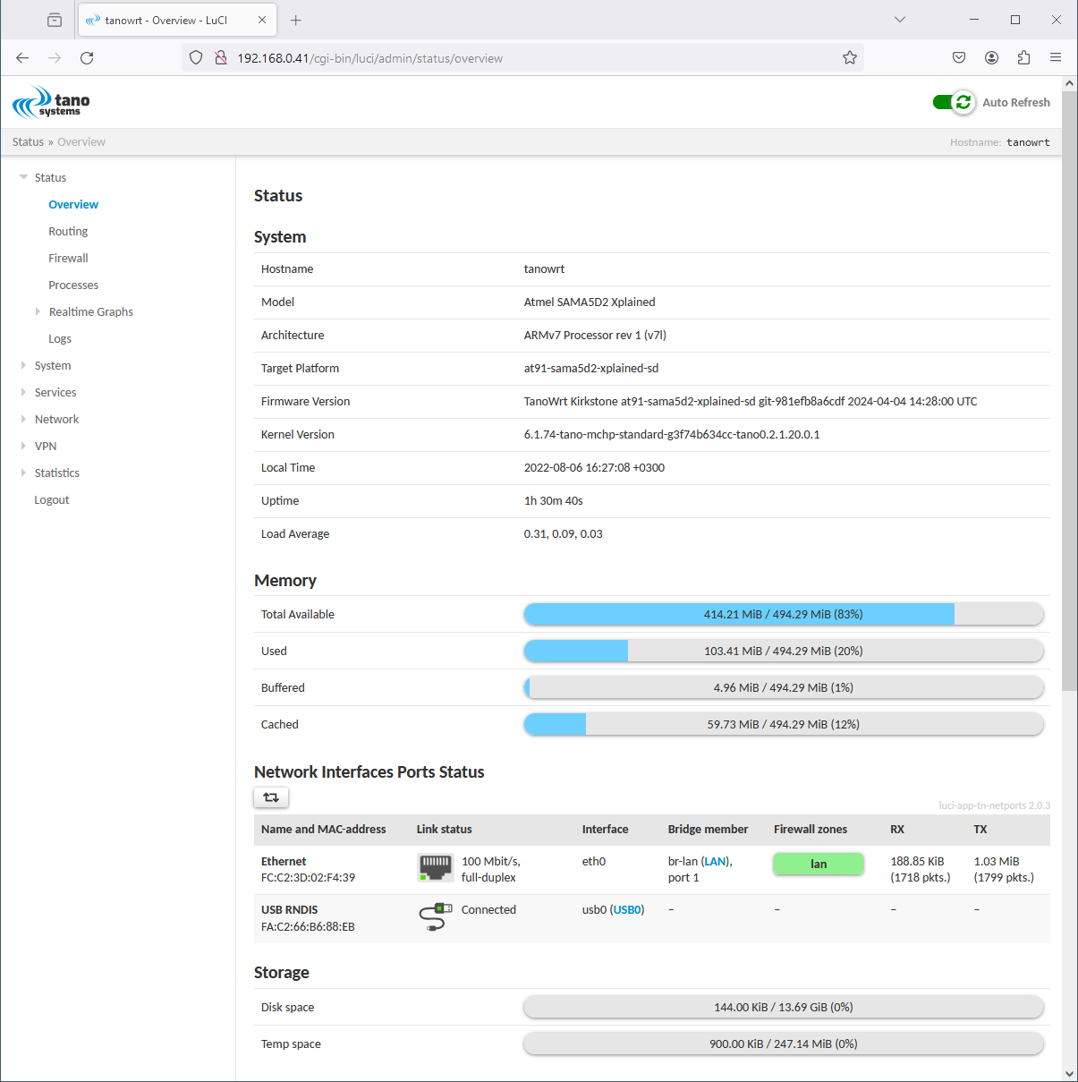Go back with the browser back arrow
Image resolution: width=1078 pixels, height=1082 pixels.
click(22, 58)
